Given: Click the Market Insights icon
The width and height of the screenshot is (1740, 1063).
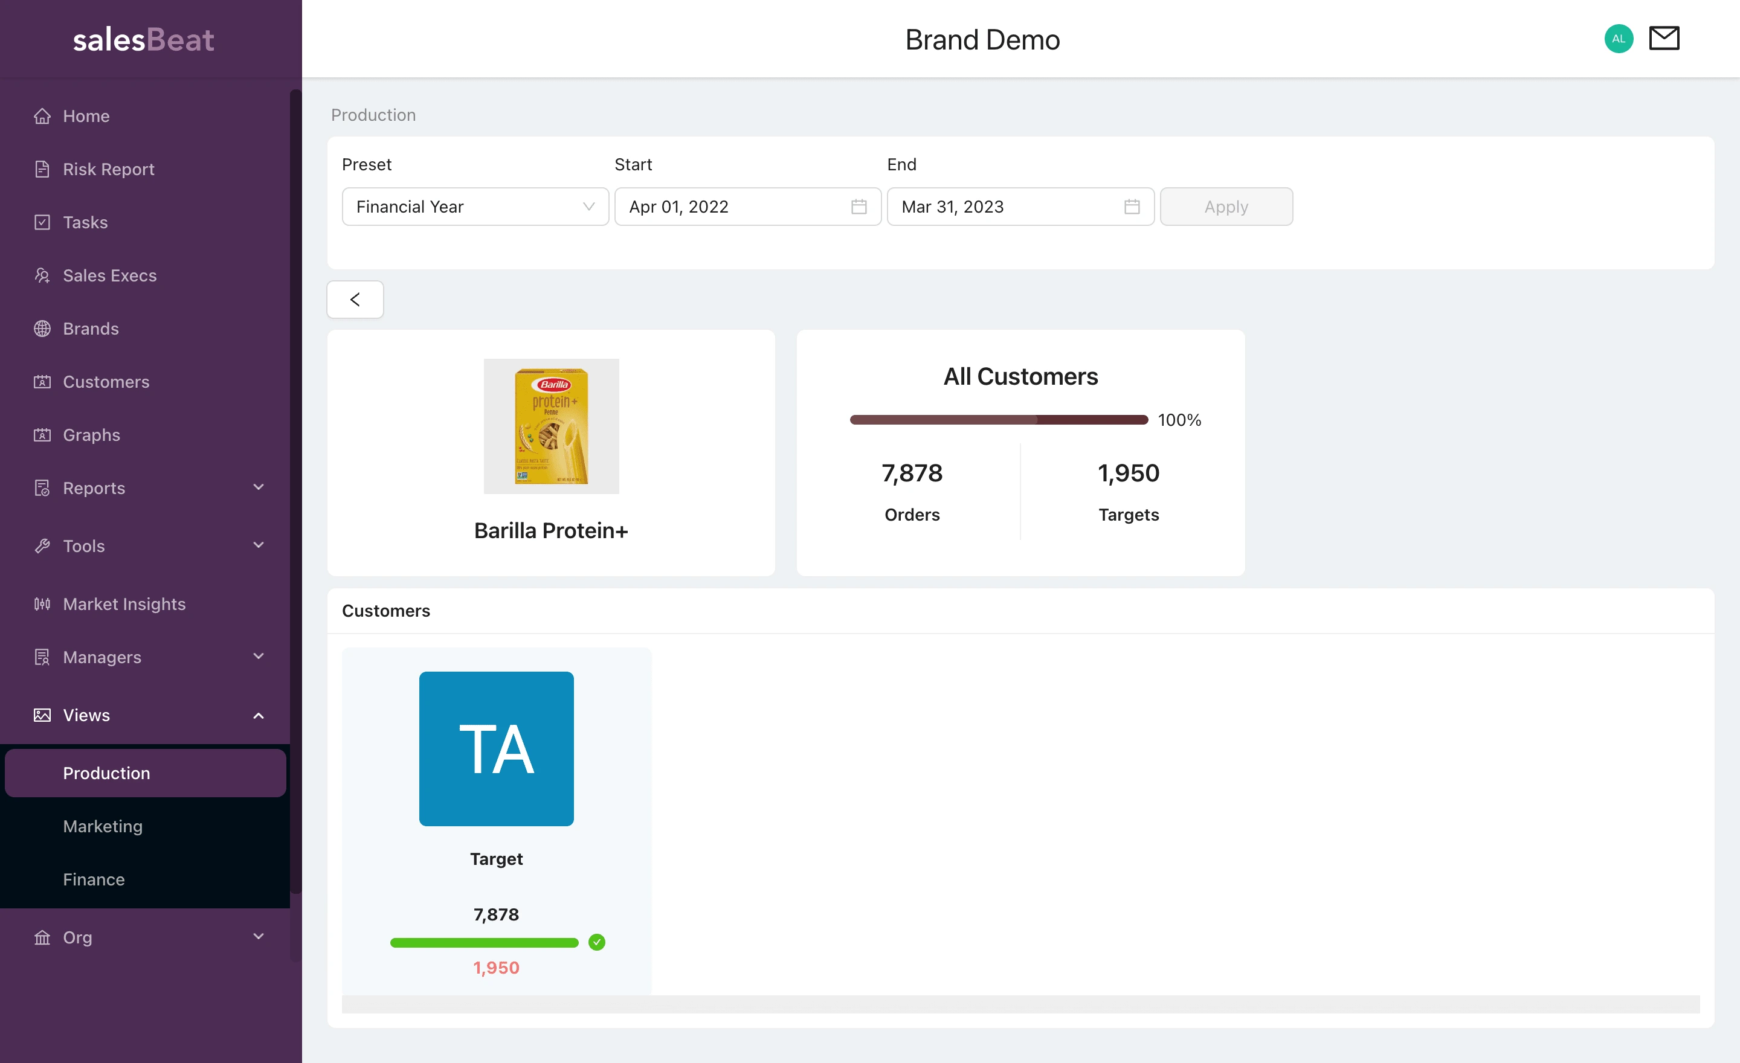Looking at the screenshot, I should tap(42, 604).
